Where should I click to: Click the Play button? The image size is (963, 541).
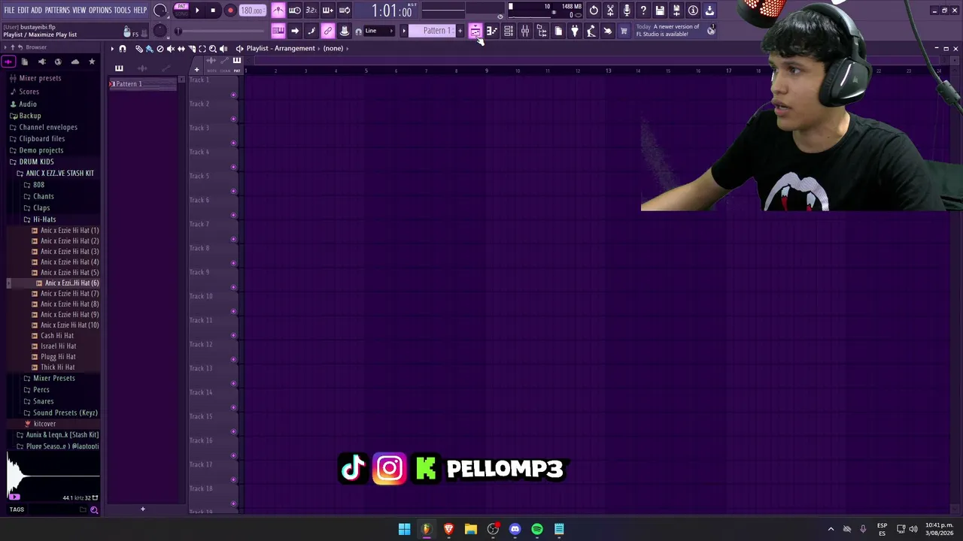(197, 11)
